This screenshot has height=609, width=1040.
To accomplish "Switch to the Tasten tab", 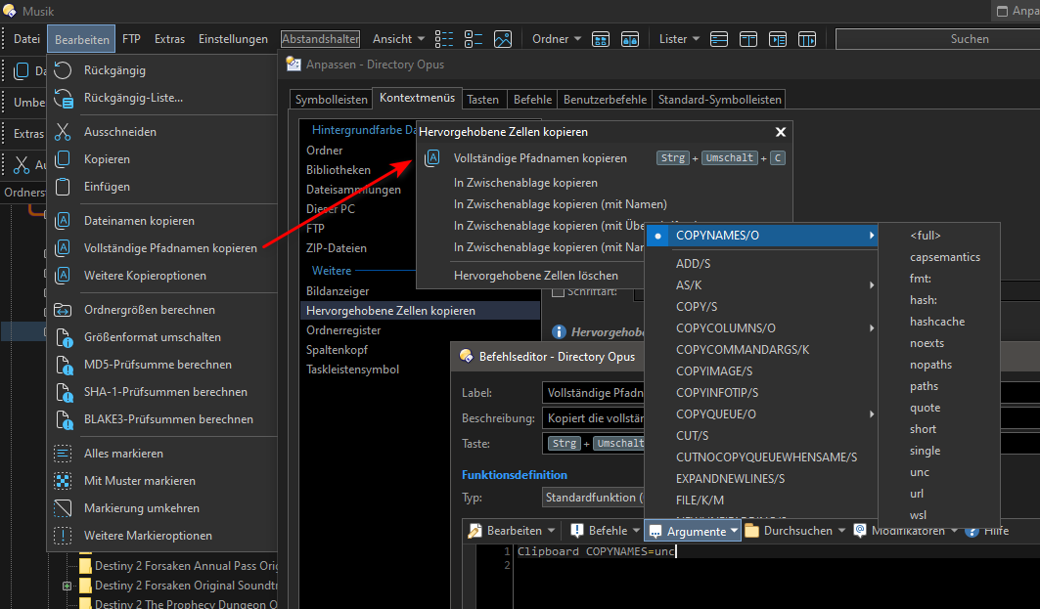I will pos(483,100).
